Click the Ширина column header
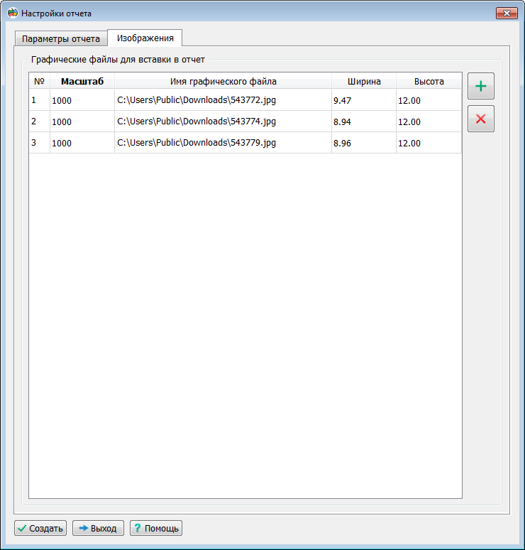Viewport: 525px width, 550px height. click(x=363, y=81)
